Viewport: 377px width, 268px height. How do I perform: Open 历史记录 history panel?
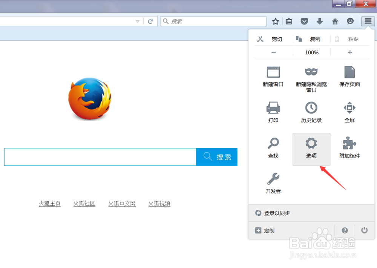(x=311, y=112)
